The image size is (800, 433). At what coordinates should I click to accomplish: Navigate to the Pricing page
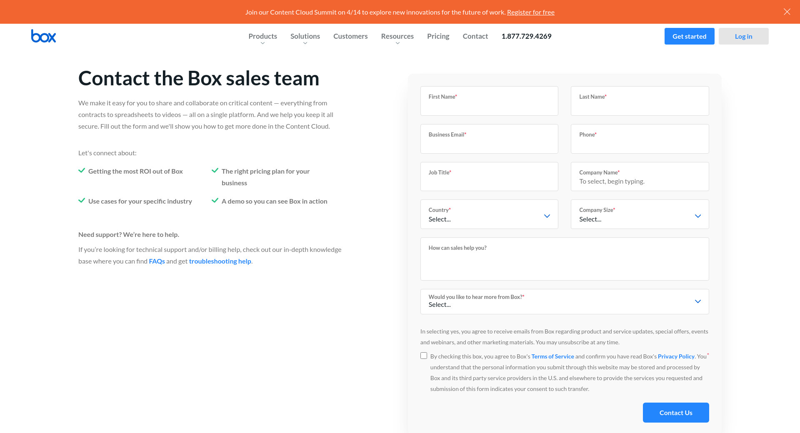pyautogui.click(x=438, y=36)
